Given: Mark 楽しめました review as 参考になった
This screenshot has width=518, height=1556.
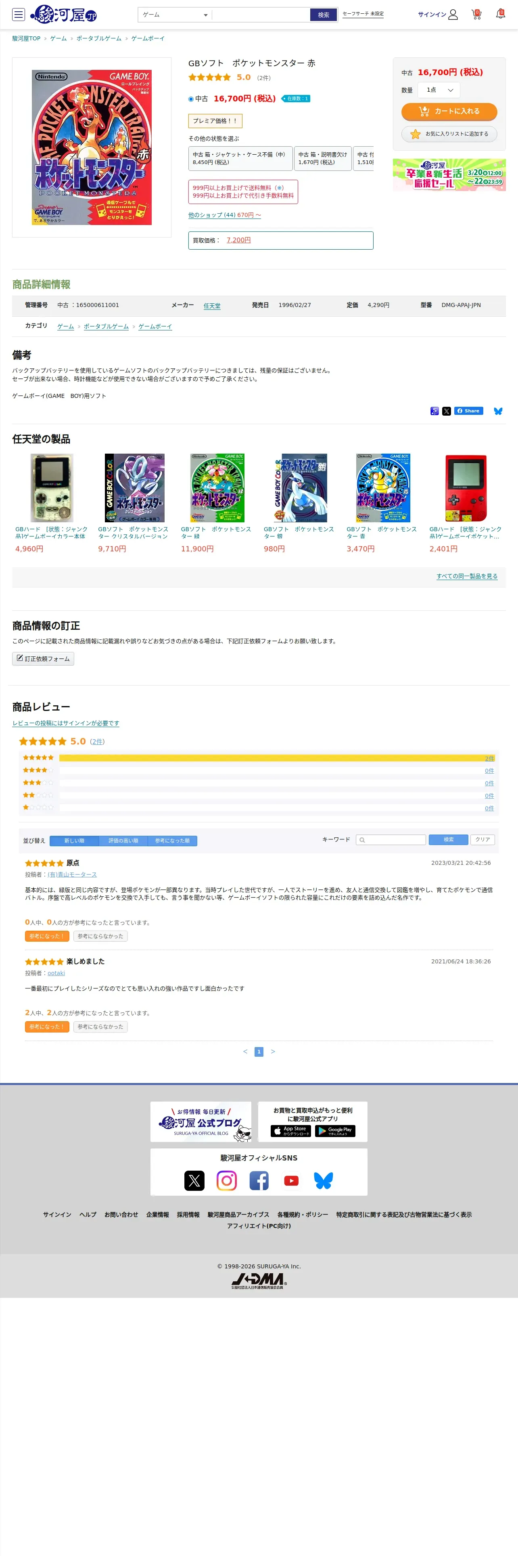Looking at the screenshot, I should (x=46, y=1027).
